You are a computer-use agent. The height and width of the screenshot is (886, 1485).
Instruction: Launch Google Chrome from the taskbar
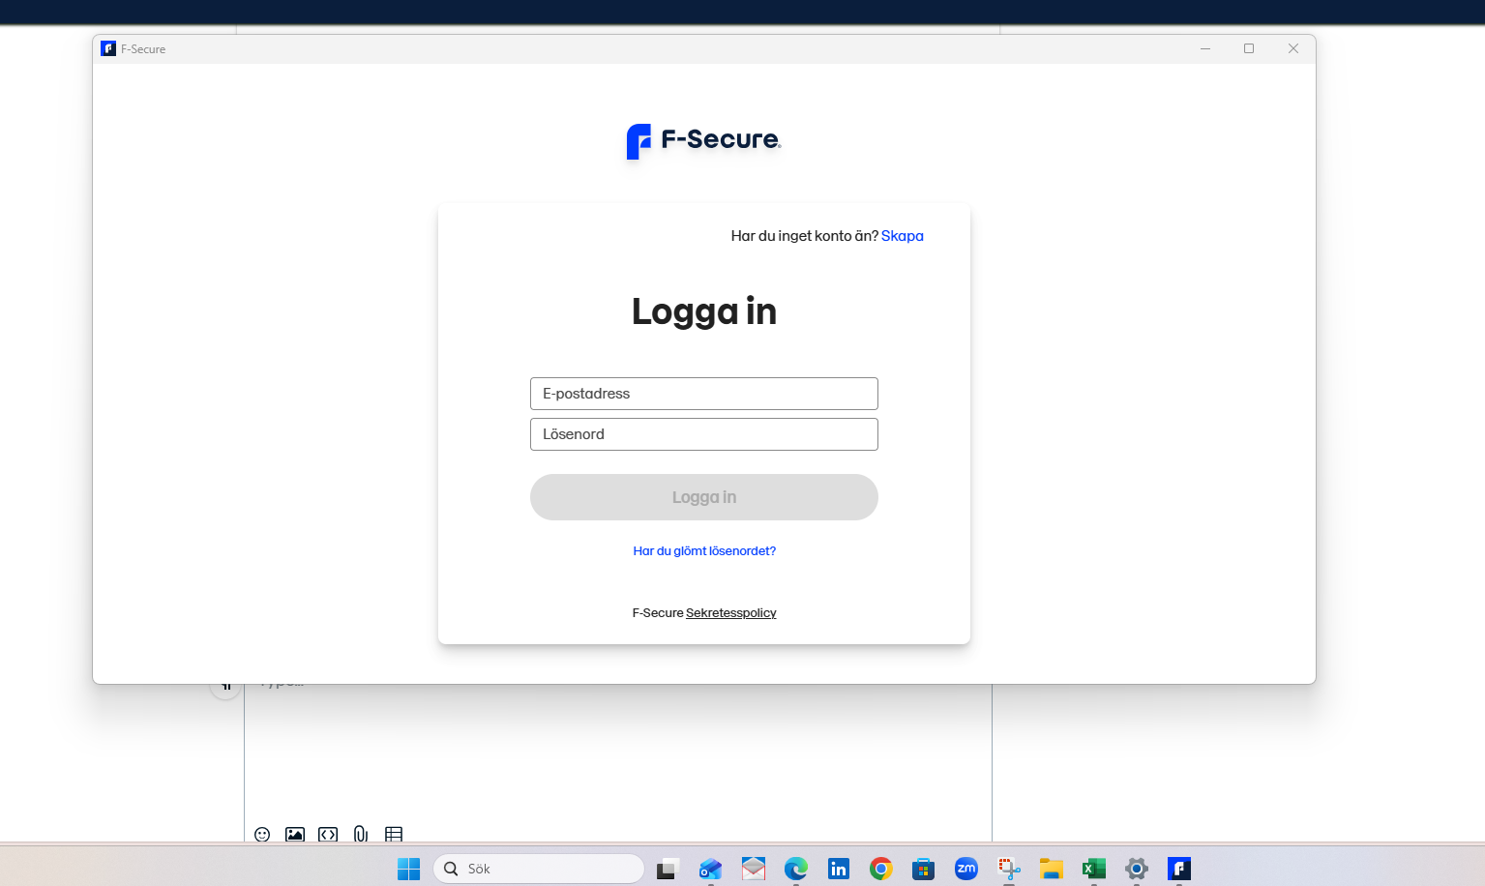(x=880, y=868)
